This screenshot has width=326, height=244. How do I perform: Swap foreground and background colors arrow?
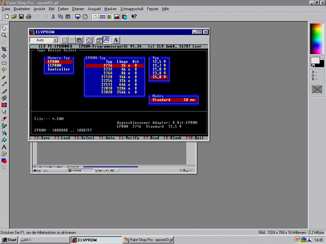pyautogui.click(x=313, y=65)
